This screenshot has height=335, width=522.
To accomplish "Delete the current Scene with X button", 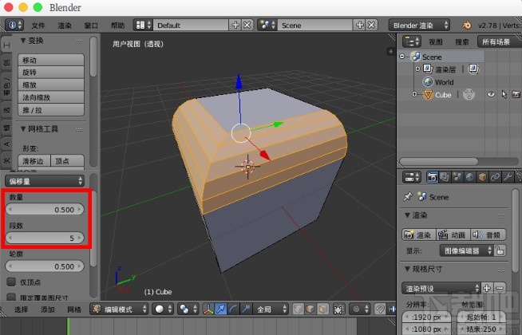I will (371, 25).
